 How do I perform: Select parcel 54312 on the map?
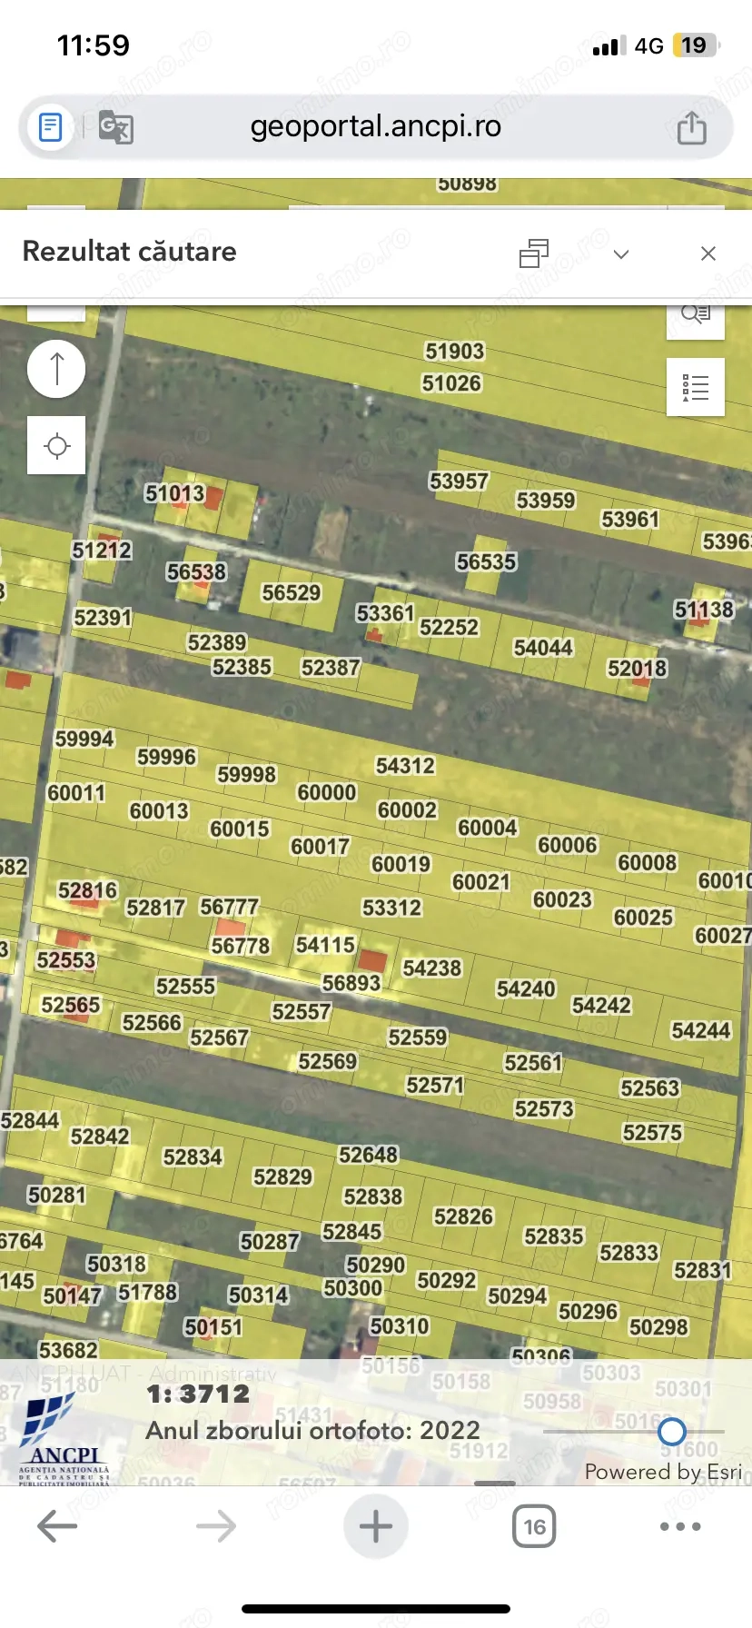click(x=405, y=766)
